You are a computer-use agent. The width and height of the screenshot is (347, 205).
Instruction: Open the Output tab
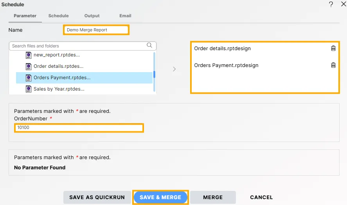(92, 16)
